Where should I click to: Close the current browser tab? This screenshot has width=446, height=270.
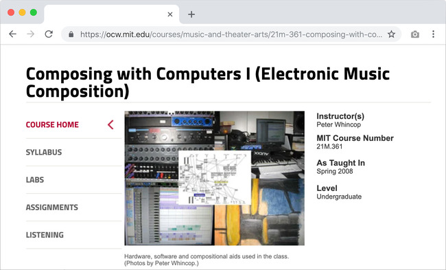tap(170, 14)
